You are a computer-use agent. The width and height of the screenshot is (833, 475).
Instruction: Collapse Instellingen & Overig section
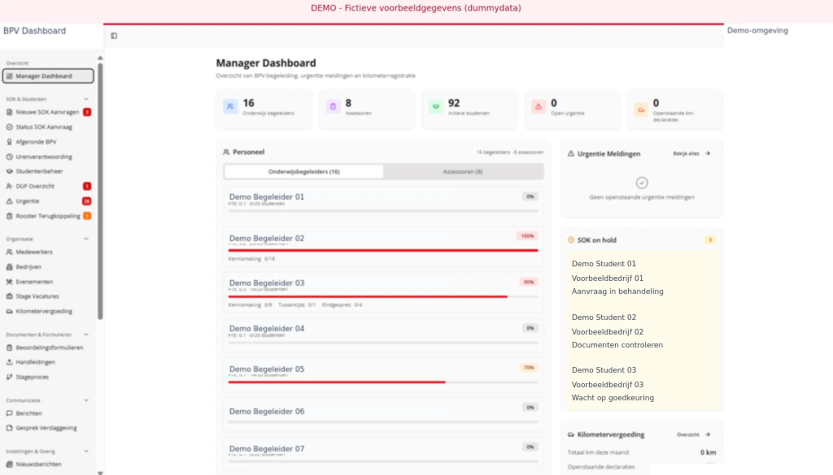[86, 451]
